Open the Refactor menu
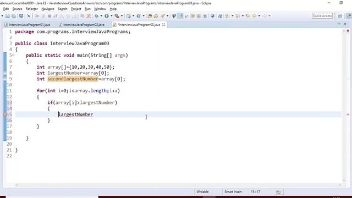The height and width of the screenshot is (198, 352). tap(32, 9)
